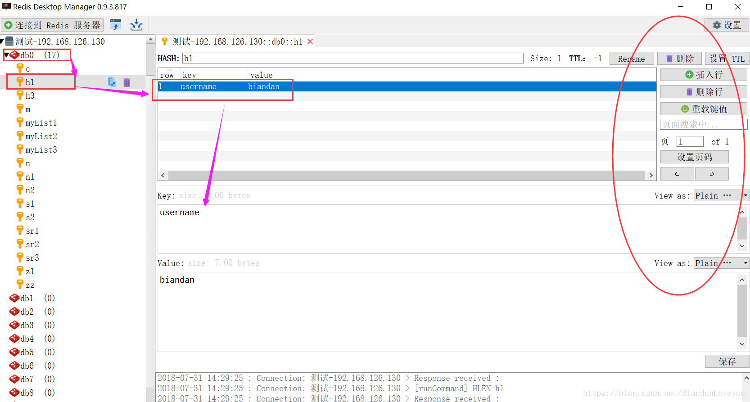Select key h1 in the tree
This screenshot has width=750, height=402.
tap(30, 82)
